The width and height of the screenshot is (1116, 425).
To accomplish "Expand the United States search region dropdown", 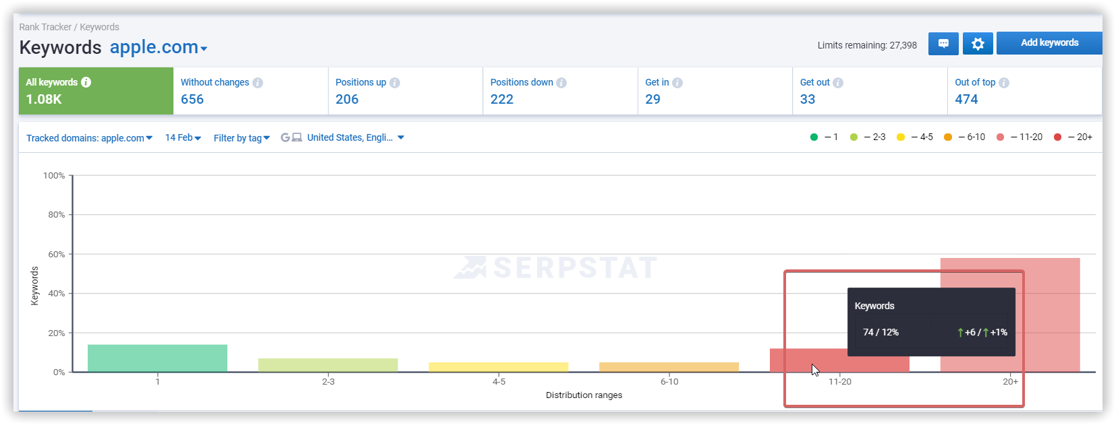I will [x=356, y=137].
